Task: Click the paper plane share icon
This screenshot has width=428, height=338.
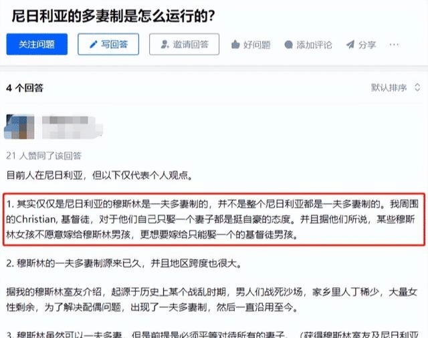Action: click(x=350, y=45)
